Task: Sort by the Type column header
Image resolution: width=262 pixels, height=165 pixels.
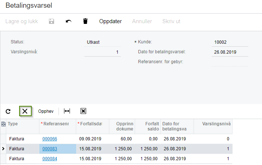Action: click(x=22, y=126)
